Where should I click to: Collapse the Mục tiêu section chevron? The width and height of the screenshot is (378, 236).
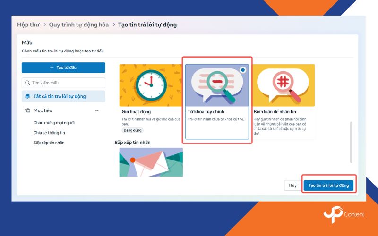tap(97, 110)
